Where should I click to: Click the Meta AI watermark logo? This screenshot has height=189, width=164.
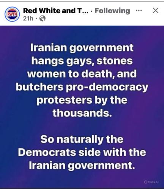[145, 182]
